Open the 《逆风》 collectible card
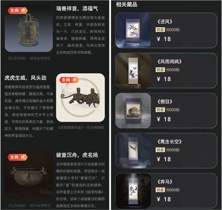The height and width of the screenshot is (210, 222). [x=166, y=31]
